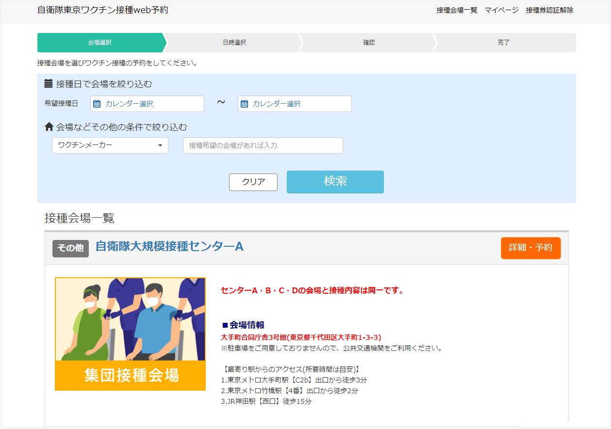This screenshot has height=429, width=611.
Task: Click the その他 badge label
Action: point(70,248)
